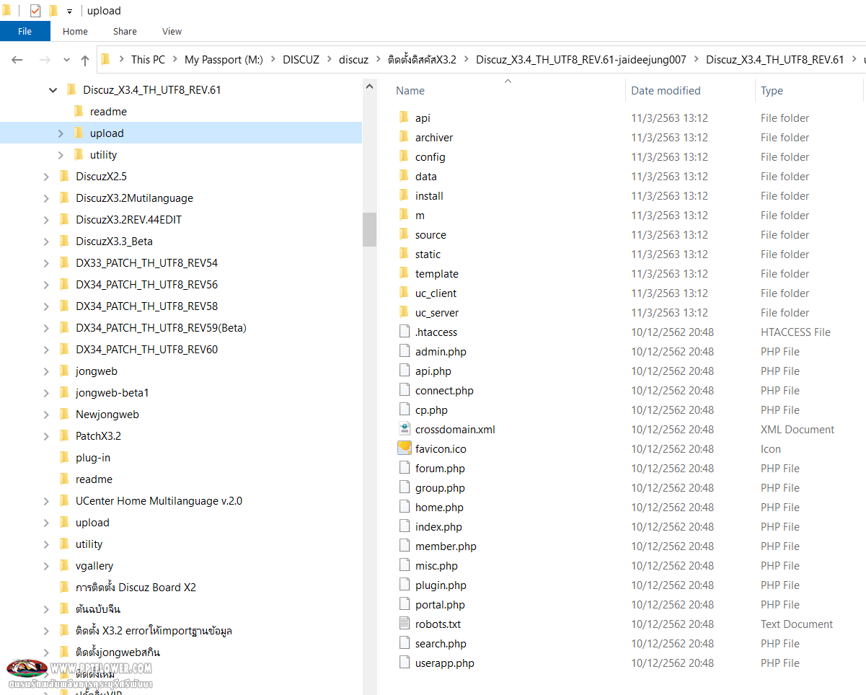Click the robots.txt text file icon
The width and height of the screenshot is (866, 695).
(x=404, y=624)
